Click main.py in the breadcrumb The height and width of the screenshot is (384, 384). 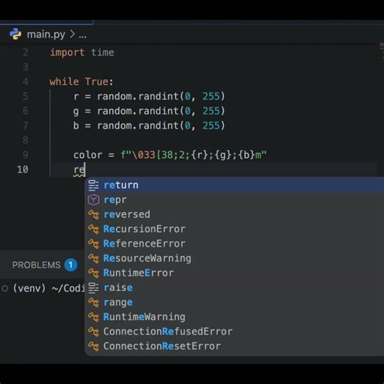coord(46,35)
